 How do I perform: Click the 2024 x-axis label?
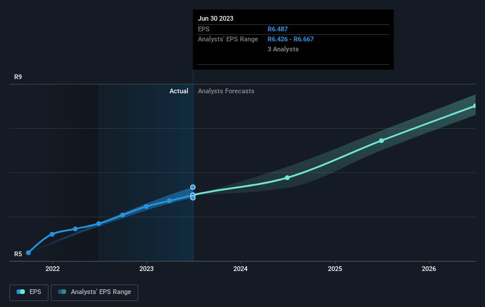pos(240,269)
